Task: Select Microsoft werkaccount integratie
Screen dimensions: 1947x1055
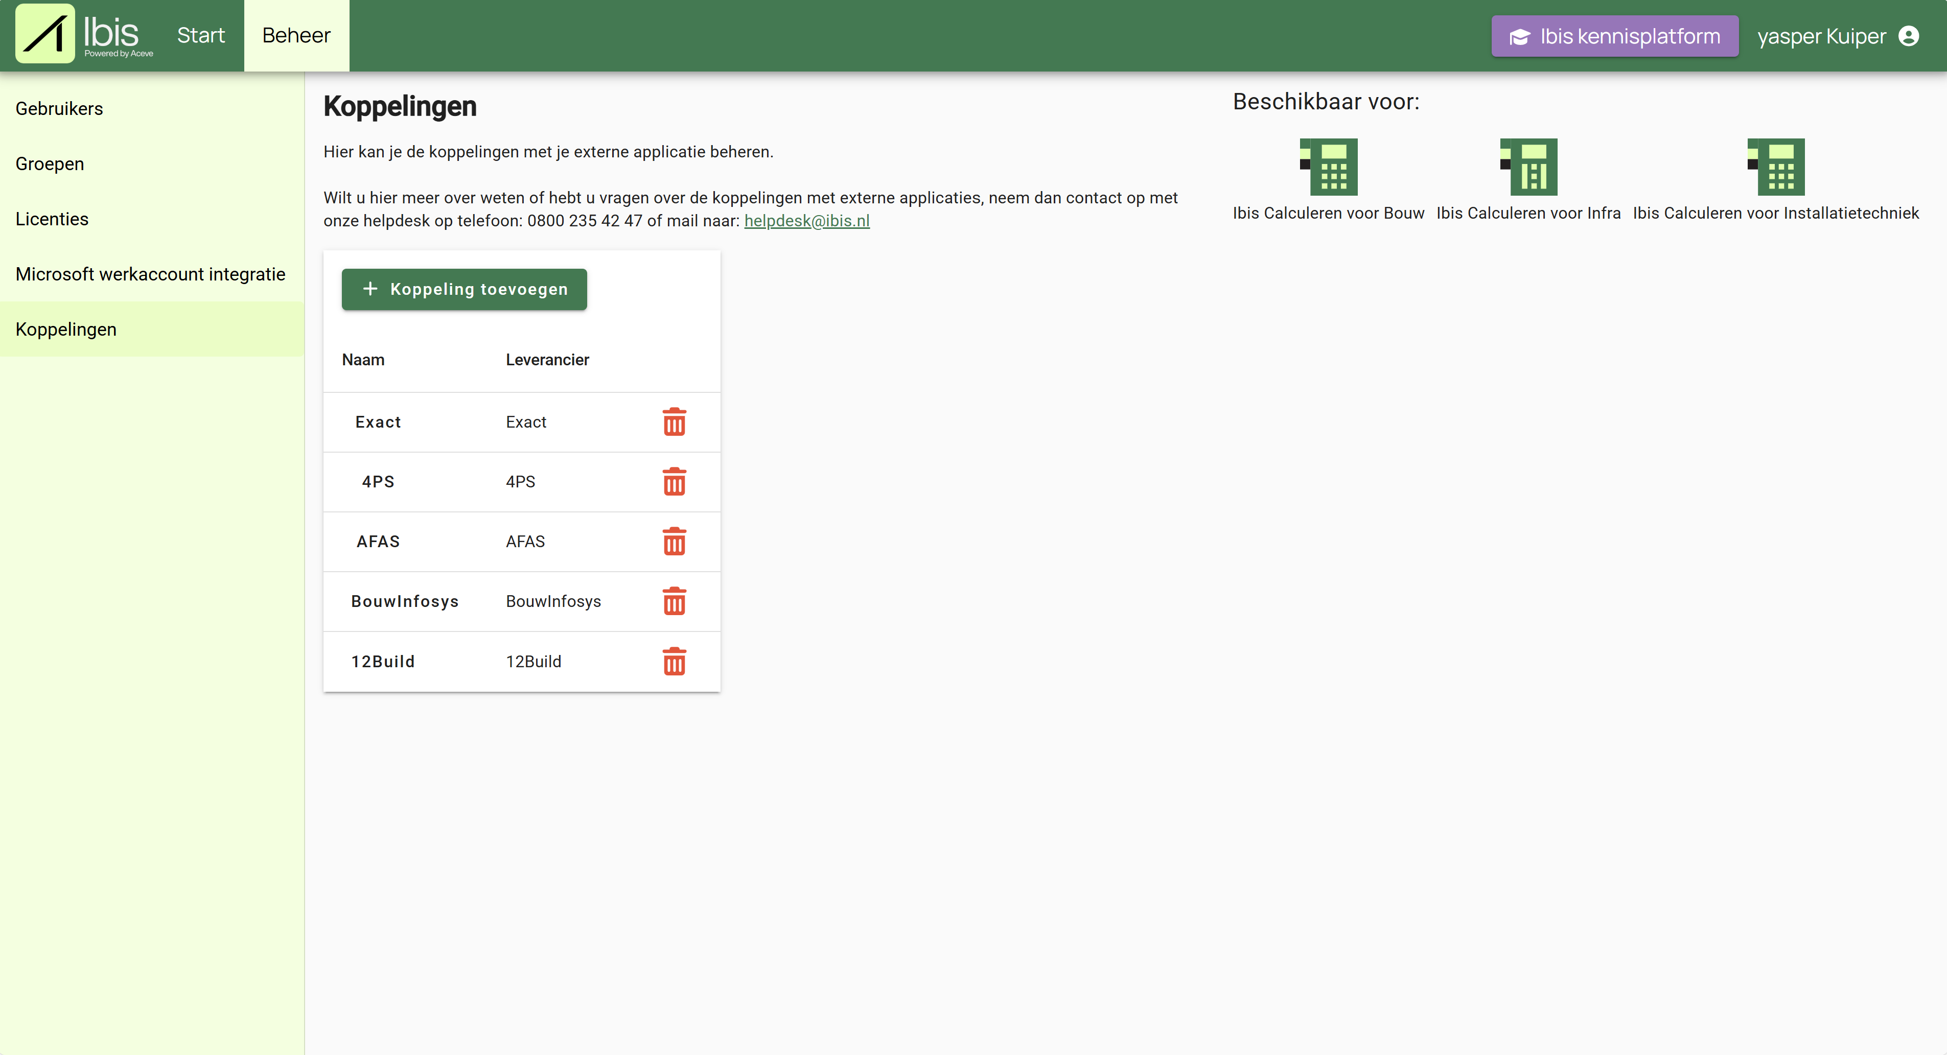Action: (x=150, y=274)
